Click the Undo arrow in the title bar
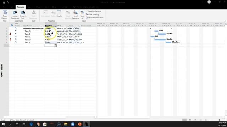 [8, 2]
